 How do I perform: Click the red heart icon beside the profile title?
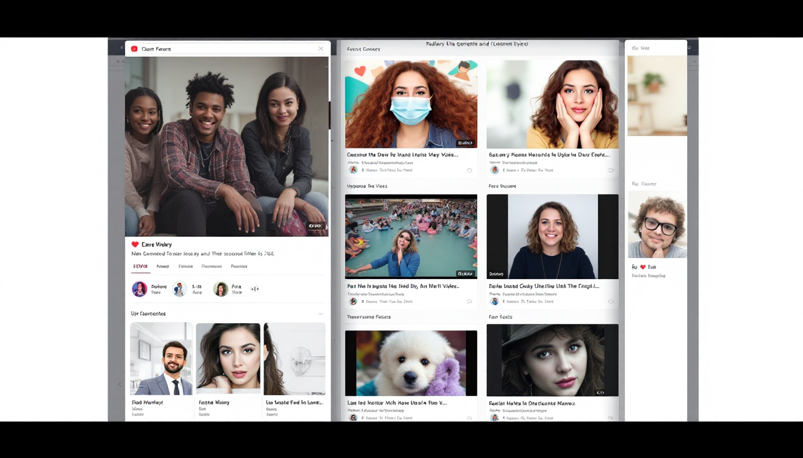pos(136,245)
